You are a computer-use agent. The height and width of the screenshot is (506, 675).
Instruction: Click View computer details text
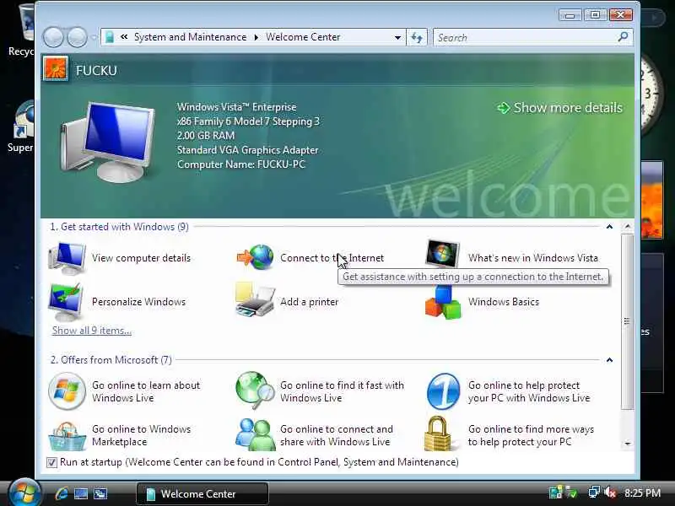pos(141,258)
